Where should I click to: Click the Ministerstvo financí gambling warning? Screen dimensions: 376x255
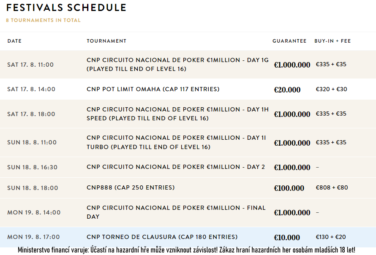(186, 250)
